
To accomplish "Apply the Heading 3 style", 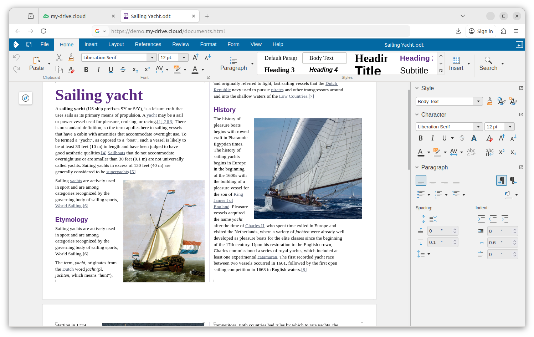I will (279, 70).
